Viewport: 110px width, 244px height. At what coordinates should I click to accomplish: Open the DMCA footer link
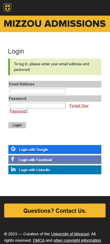pyautogui.click(x=39, y=240)
